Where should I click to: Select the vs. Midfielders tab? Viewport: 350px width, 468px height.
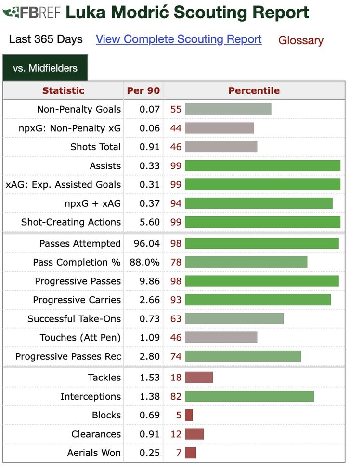click(45, 68)
